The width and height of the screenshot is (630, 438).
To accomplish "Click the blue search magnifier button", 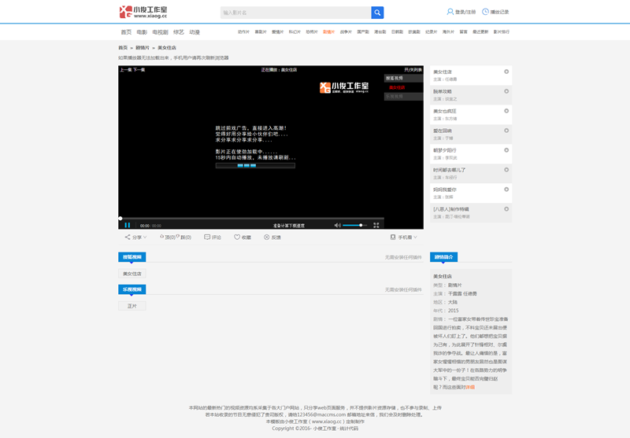I will coord(377,13).
